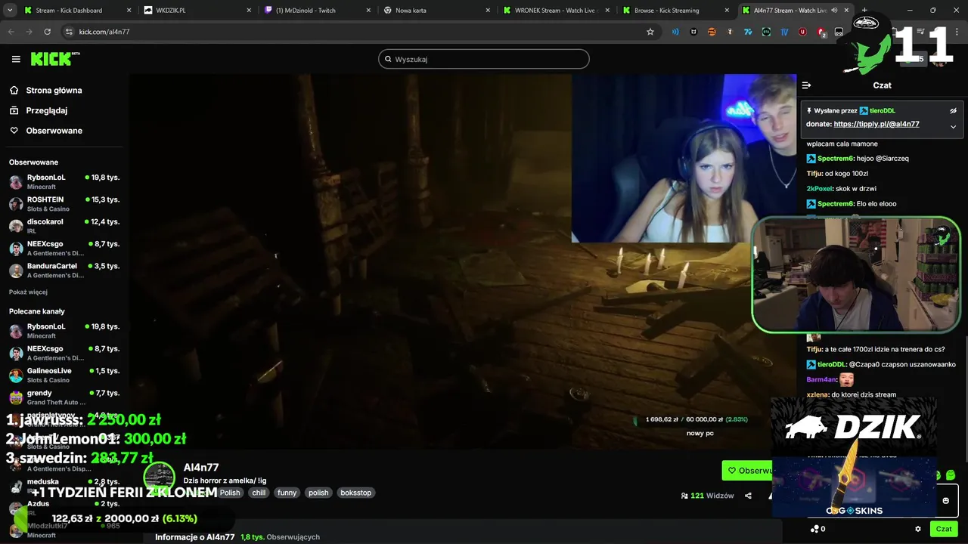Open a new browser tab

[864, 11]
